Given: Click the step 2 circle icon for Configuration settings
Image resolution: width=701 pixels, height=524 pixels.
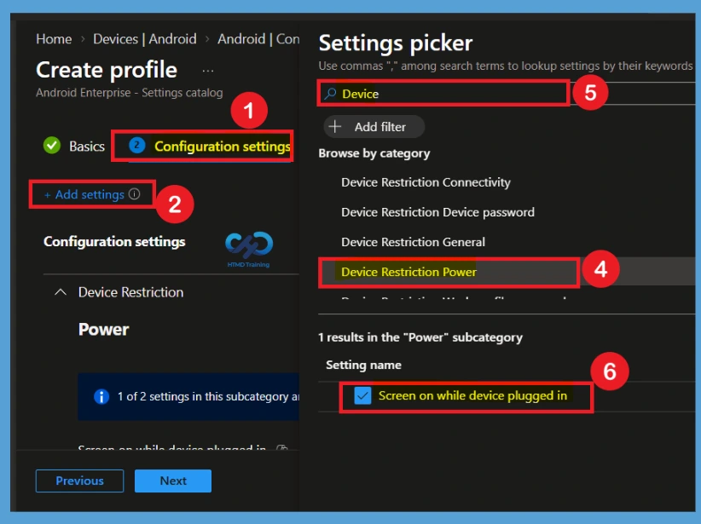Looking at the screenshot, I should (136, 145).
